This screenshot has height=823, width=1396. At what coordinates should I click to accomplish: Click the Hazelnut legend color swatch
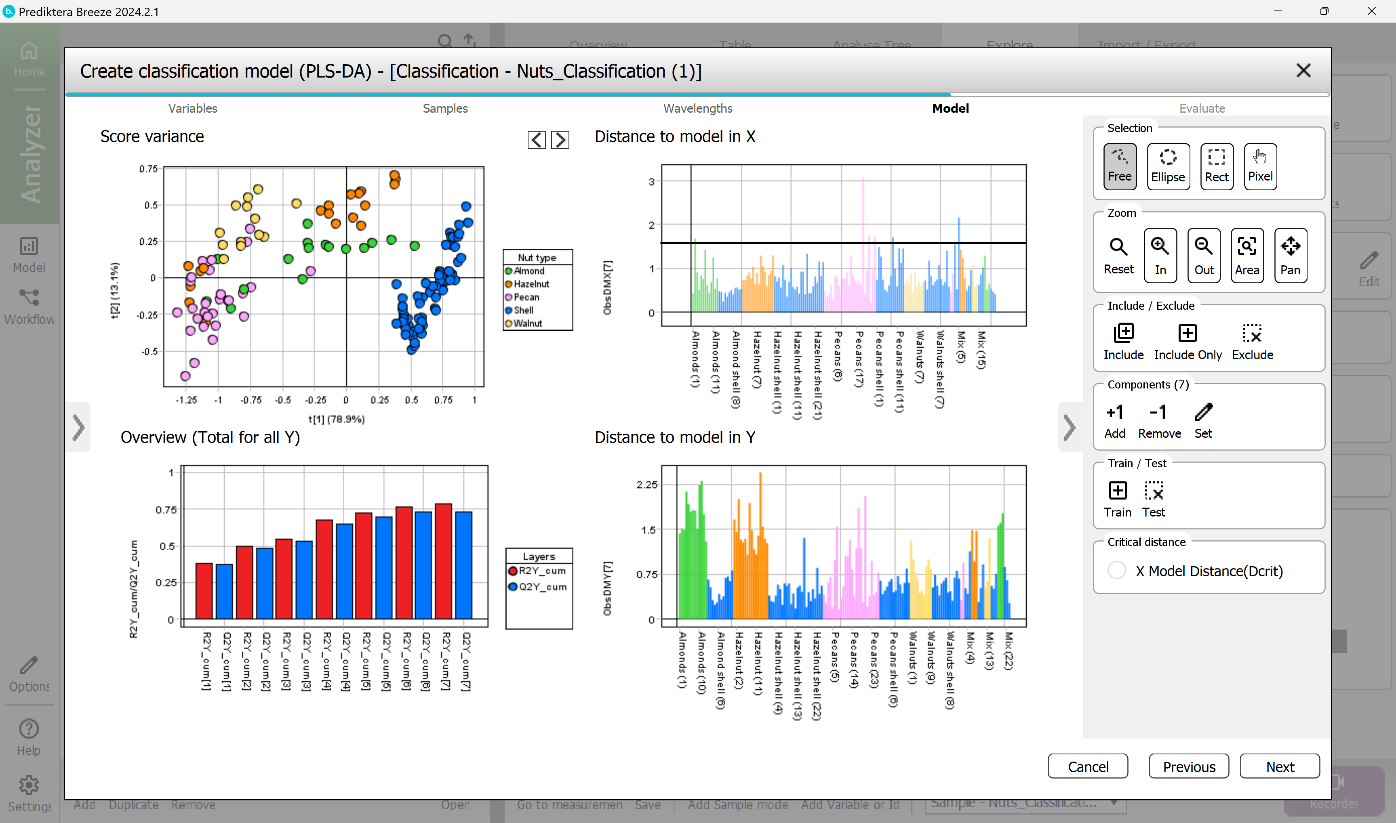click(508, 284)
